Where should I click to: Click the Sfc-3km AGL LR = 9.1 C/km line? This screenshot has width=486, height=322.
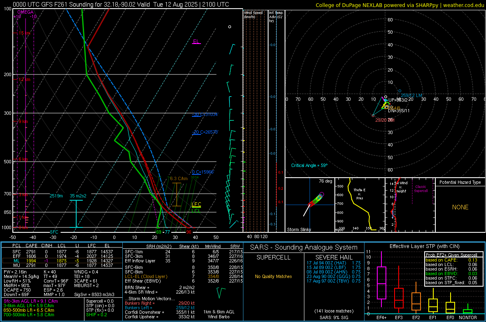pyautogui.click(x=31, y=301)
